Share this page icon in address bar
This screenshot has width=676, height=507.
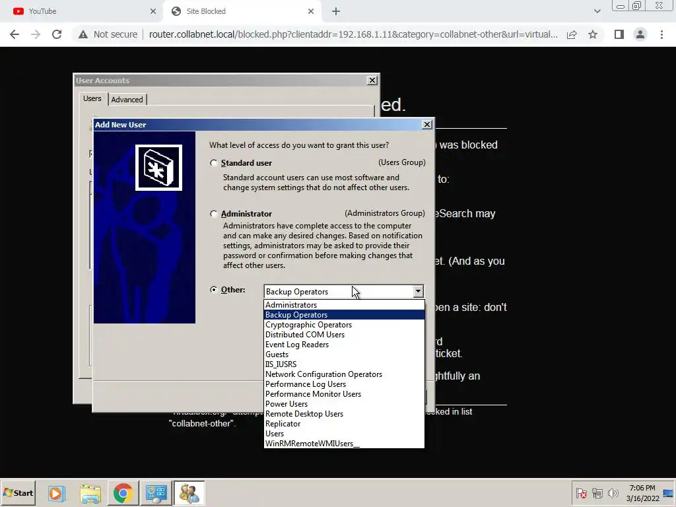coord(572,34)
